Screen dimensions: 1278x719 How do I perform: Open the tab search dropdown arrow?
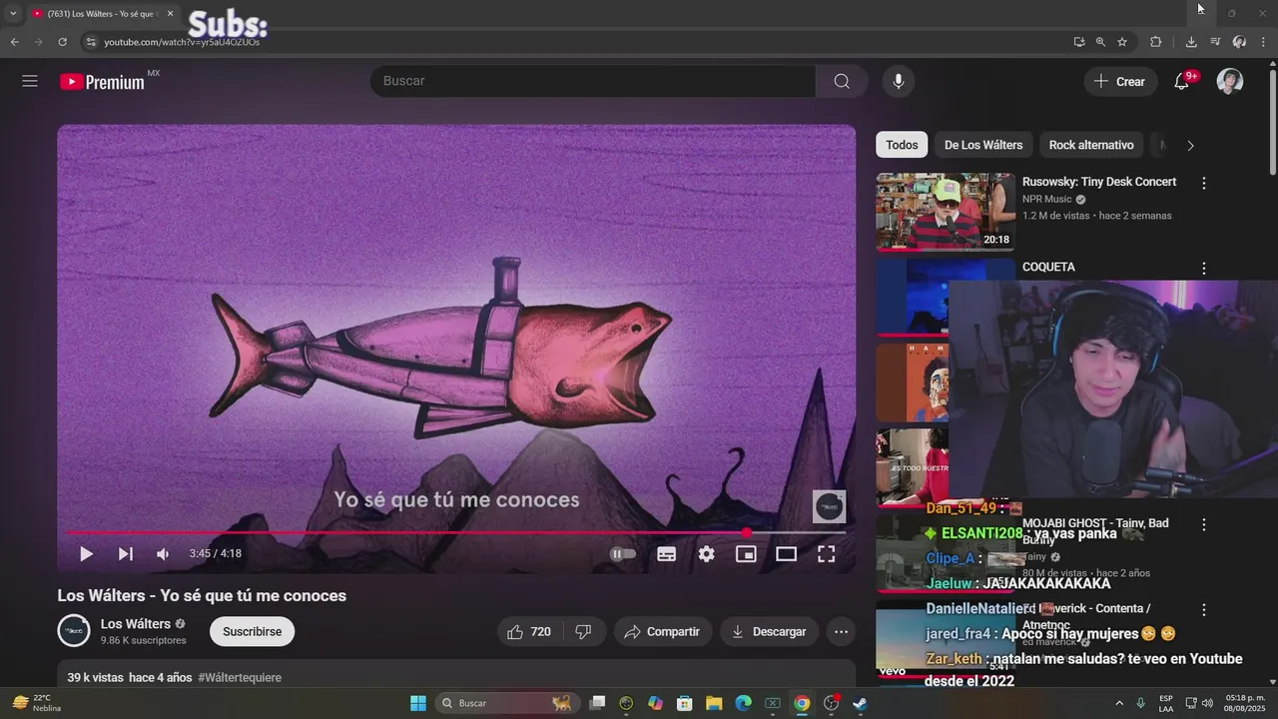click(12, 14)
